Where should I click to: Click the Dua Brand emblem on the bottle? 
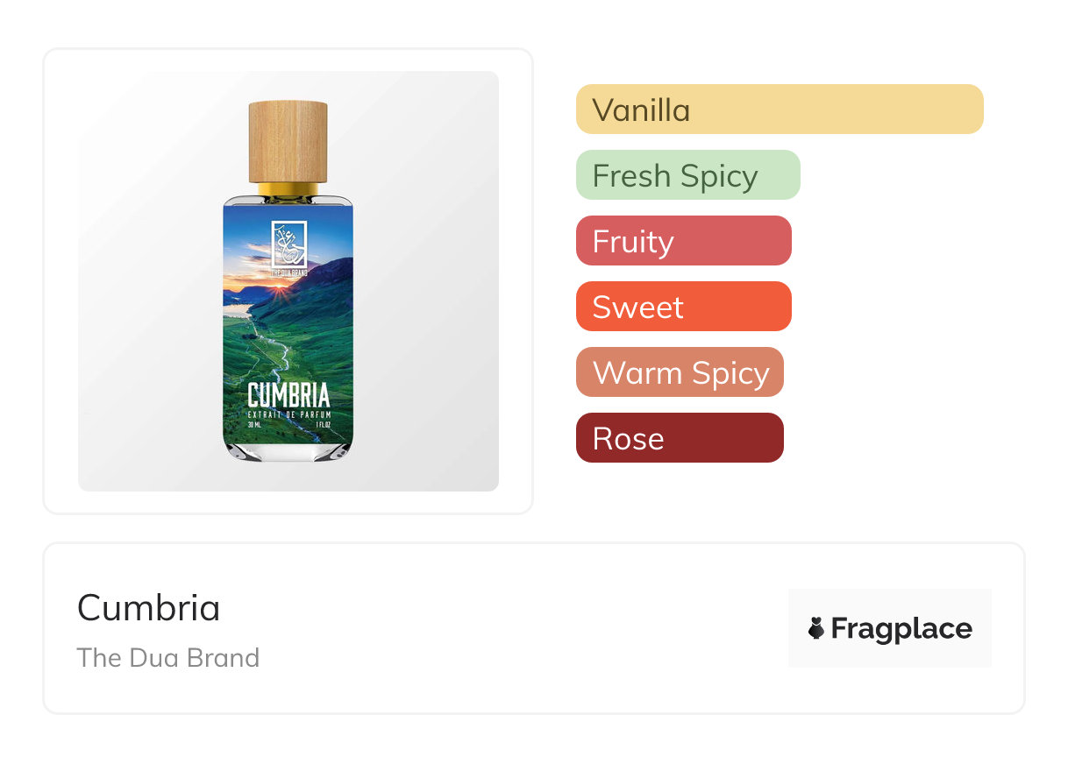point(288,243)
